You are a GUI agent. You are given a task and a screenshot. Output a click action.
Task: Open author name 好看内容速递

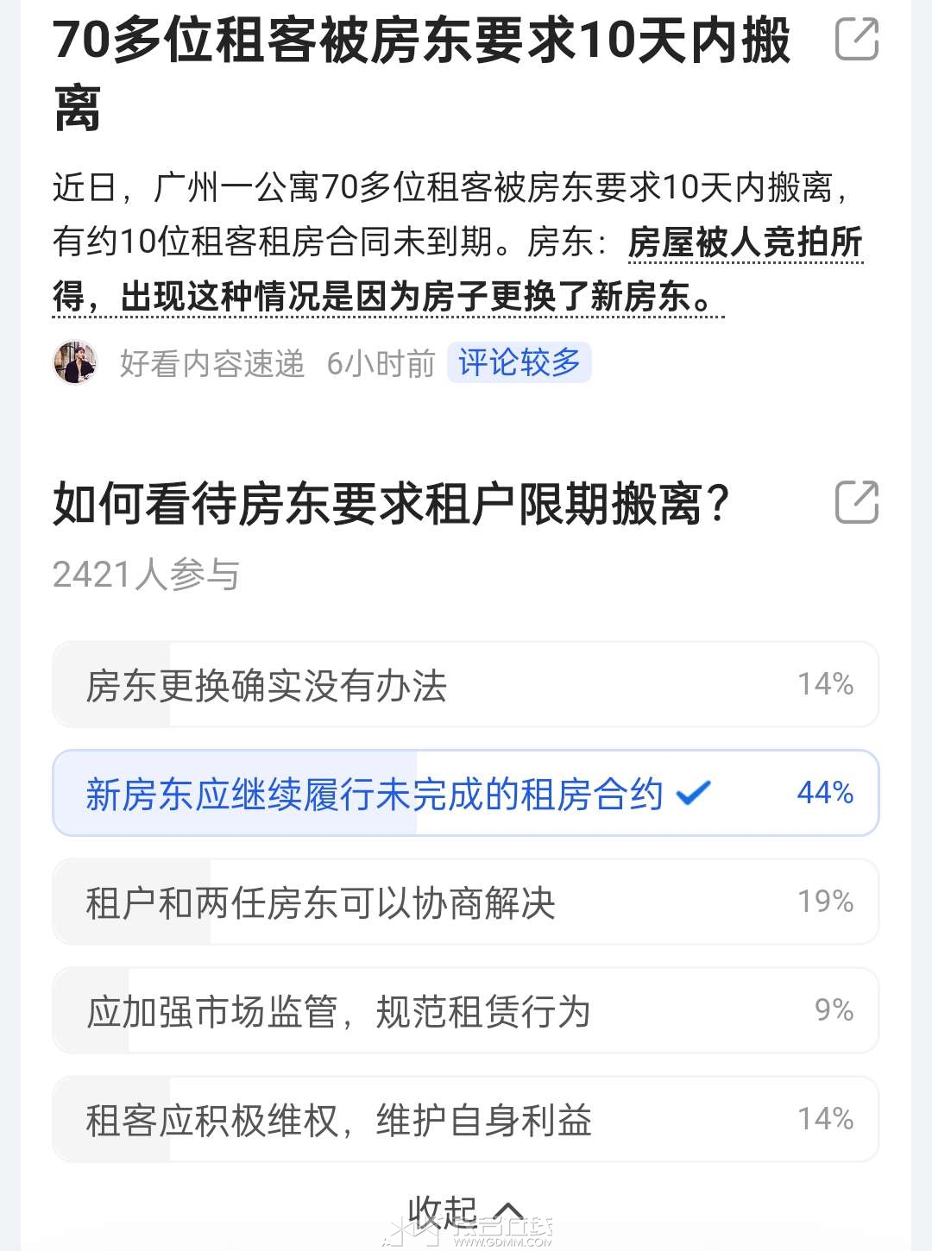[212, 363]
